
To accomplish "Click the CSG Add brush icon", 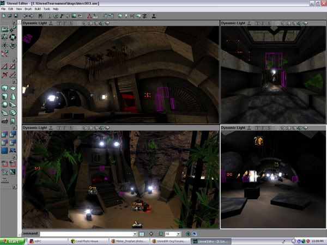I will click(4, 134).
